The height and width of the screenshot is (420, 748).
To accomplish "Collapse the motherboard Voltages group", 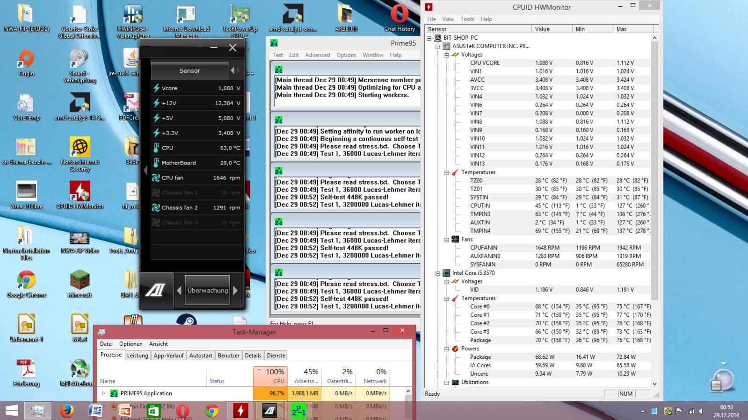I will (446, 55).
